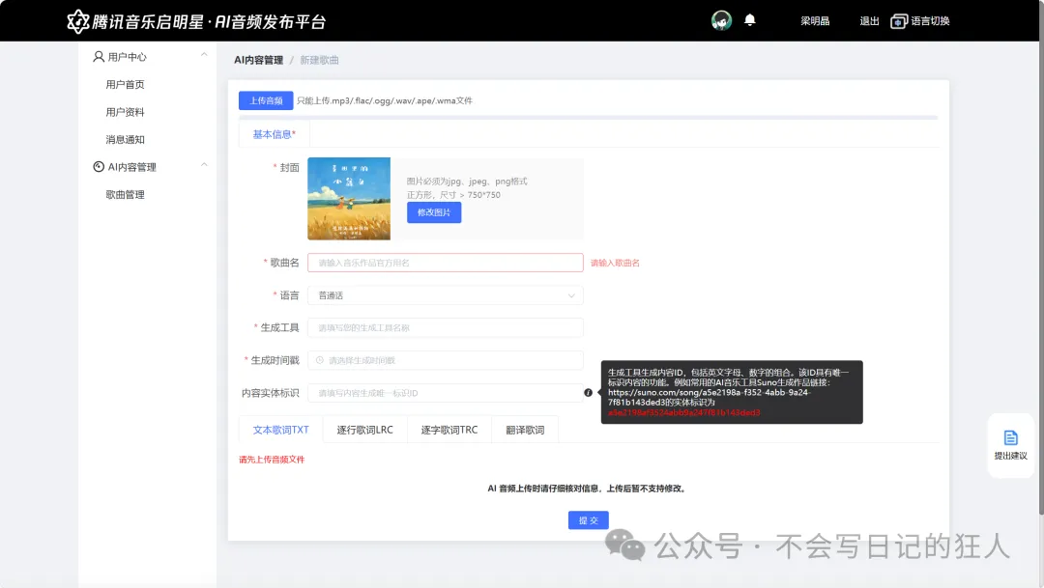The width and height of the screenshot is (1044, 588).
Task: Click 退出 to log out
Action: coord(869,21)
